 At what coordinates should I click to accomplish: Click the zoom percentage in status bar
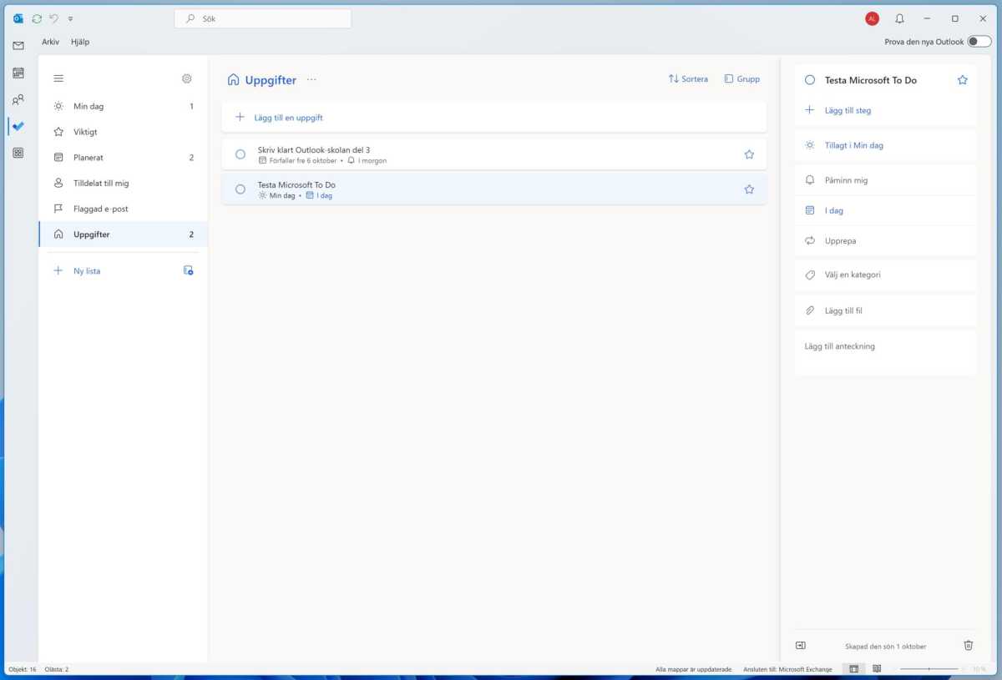tap(979, 669)
